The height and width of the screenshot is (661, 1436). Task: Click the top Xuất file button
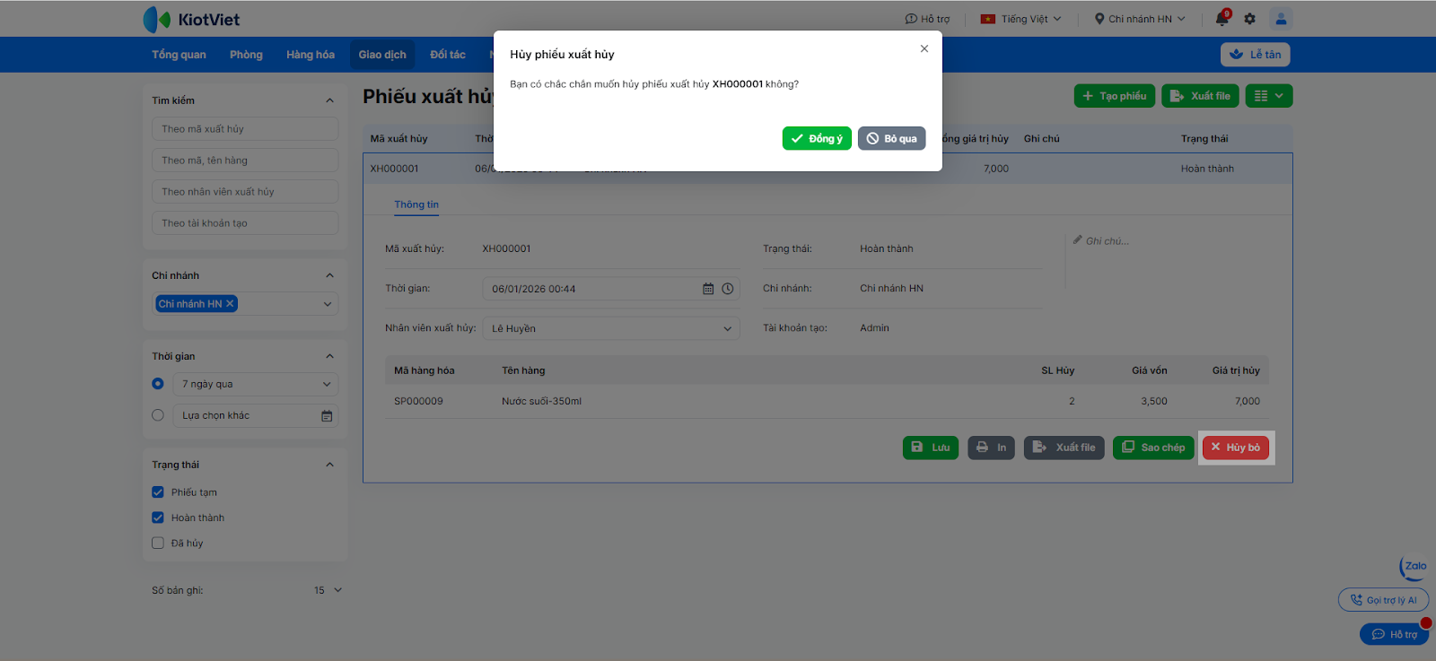(1200, 96)
